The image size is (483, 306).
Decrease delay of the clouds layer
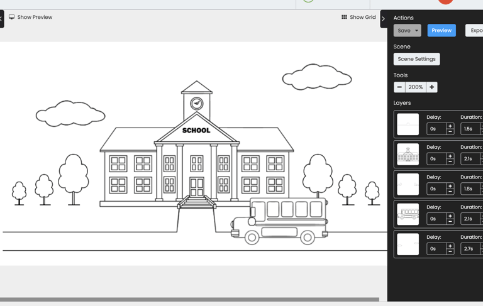450,251
